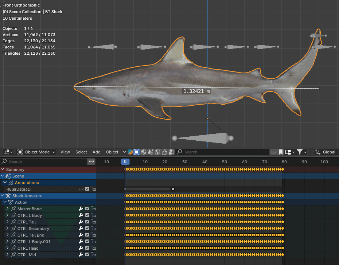
Task: Collapse the Scene channel group
Action: 3,176
